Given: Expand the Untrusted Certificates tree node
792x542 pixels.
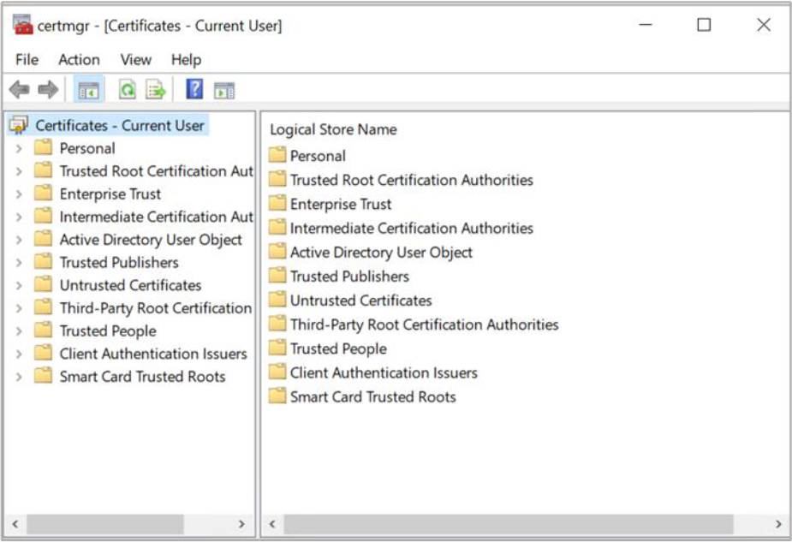Looking at the screenshot, I should tap(19, 286).
